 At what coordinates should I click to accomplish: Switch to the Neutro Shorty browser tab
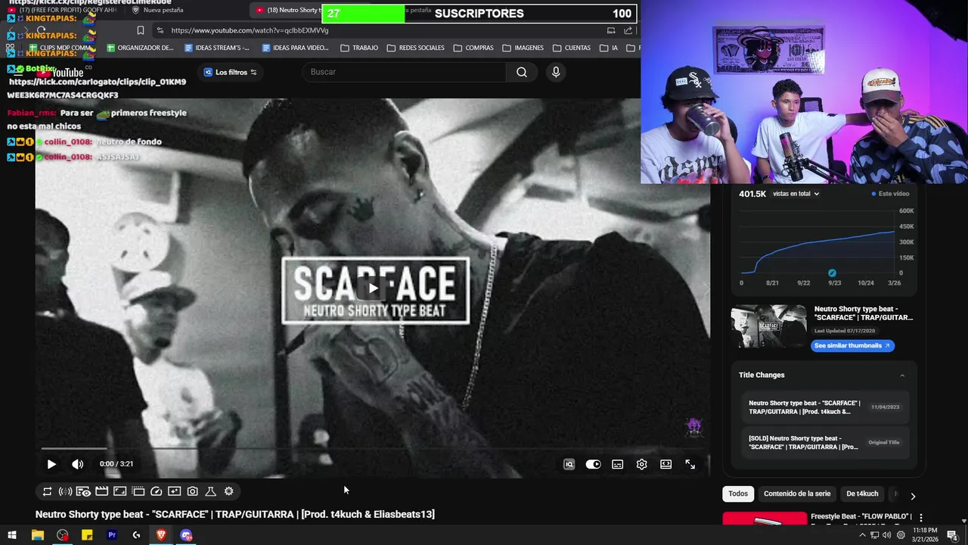coord(287,10)
